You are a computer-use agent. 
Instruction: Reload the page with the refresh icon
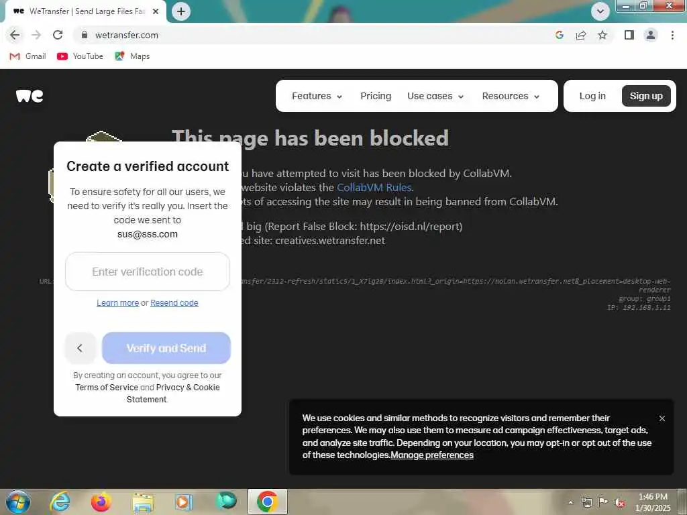58,35
